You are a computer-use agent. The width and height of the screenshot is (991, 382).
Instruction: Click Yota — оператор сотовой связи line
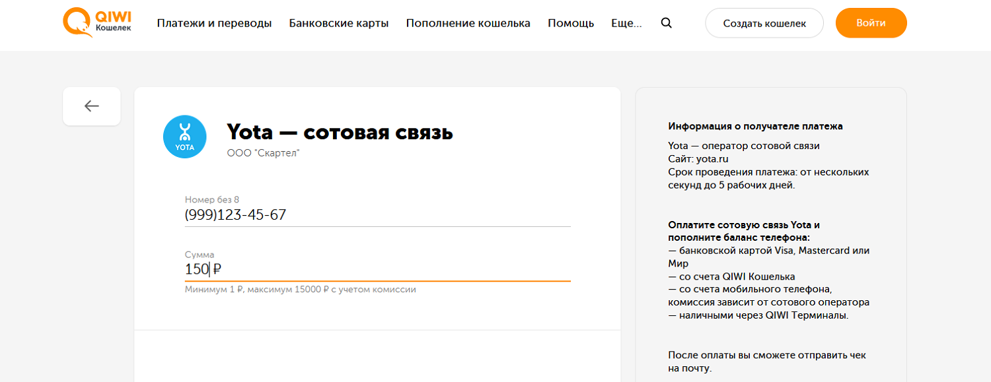(744, 146)
